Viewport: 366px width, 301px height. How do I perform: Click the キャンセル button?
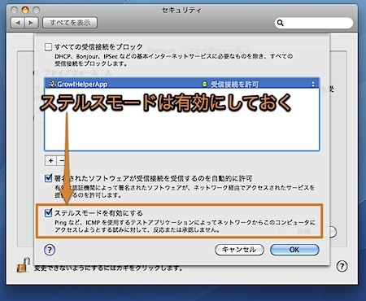(239, 250)
